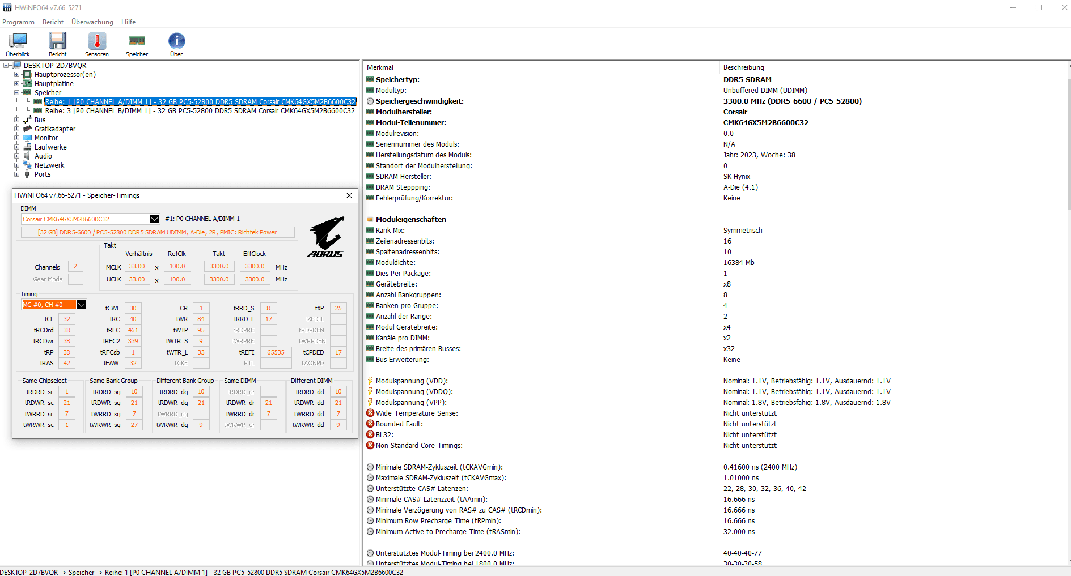Click the Netzwerk tree icon
1071x576 pixels.
click(27, 165)
